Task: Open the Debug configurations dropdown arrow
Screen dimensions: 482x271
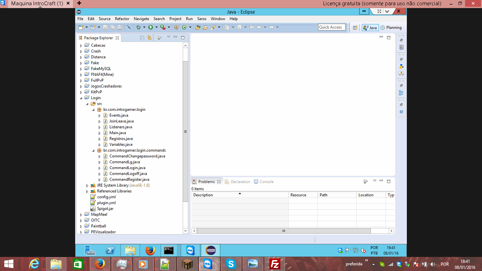Action: point(144,27)
